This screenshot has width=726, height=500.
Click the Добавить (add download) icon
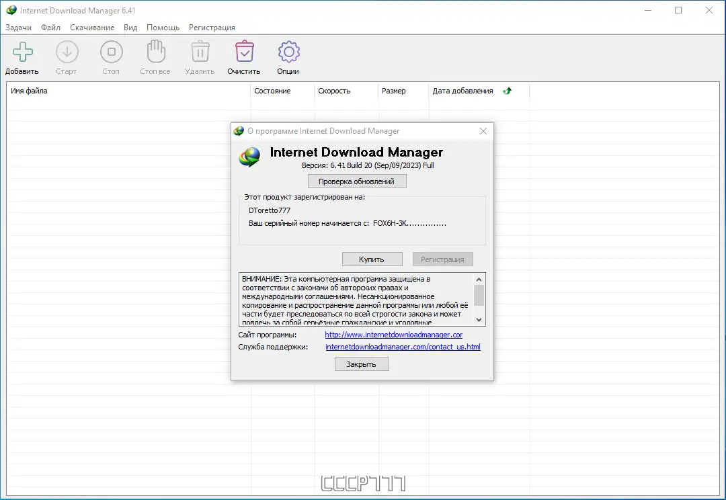(22, 51)
